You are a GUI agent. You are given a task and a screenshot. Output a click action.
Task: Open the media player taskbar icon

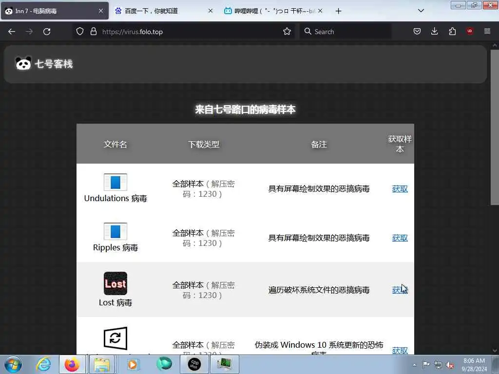133,364
